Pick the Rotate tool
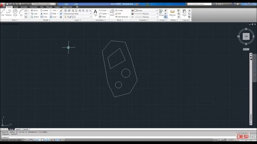 click(x=44, y=10)
